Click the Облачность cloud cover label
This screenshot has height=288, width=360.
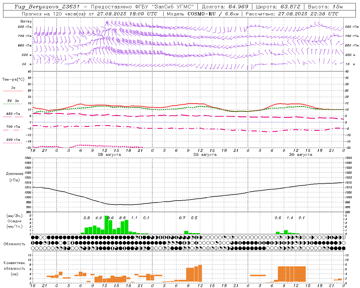[14, 244]
